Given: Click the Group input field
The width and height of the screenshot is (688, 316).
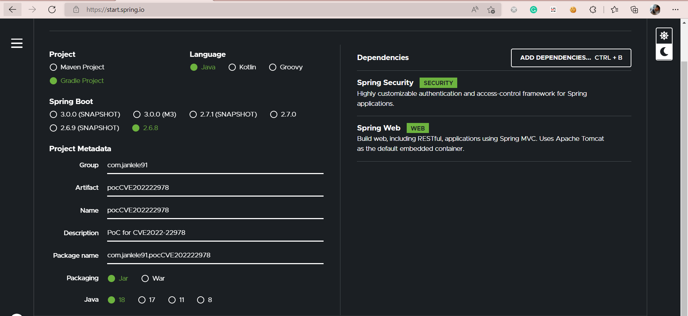Looking at the screenshot, I should tap(215, 165).
